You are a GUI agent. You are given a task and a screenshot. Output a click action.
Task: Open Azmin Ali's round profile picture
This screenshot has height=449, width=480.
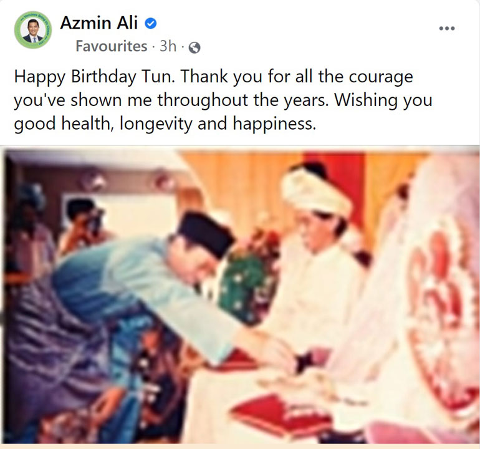(x=33, y=32)
